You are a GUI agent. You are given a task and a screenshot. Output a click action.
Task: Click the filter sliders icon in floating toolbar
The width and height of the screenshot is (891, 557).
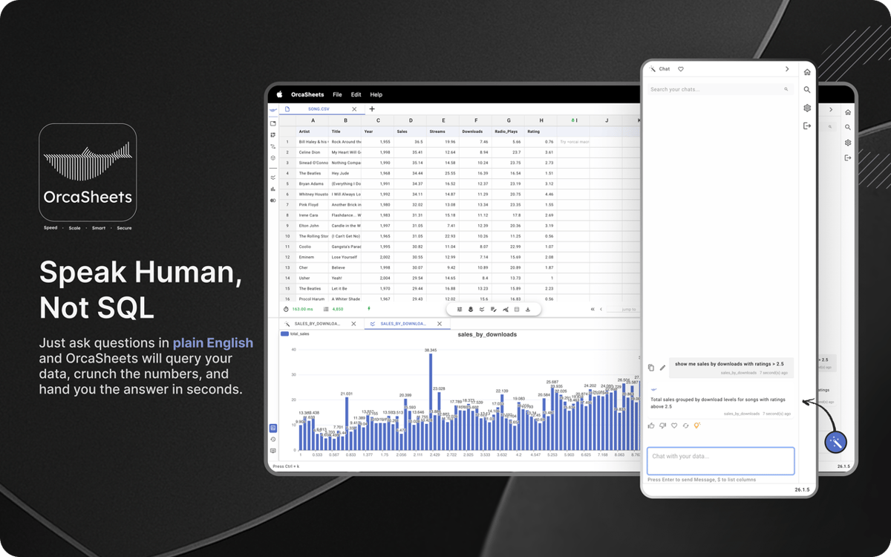point(460,309)
